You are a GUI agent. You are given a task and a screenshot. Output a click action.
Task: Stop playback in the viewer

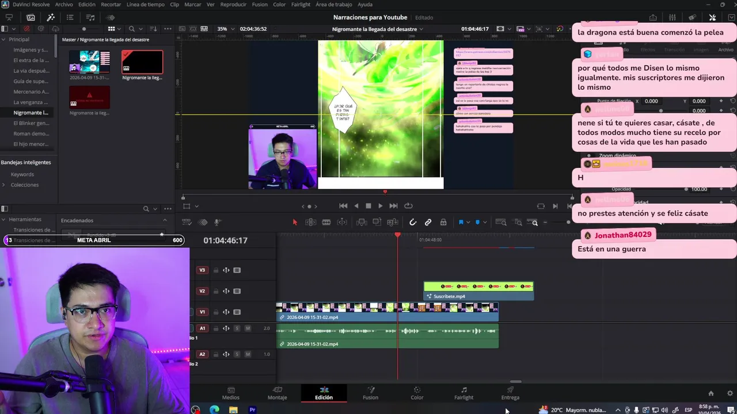point(368,206)
